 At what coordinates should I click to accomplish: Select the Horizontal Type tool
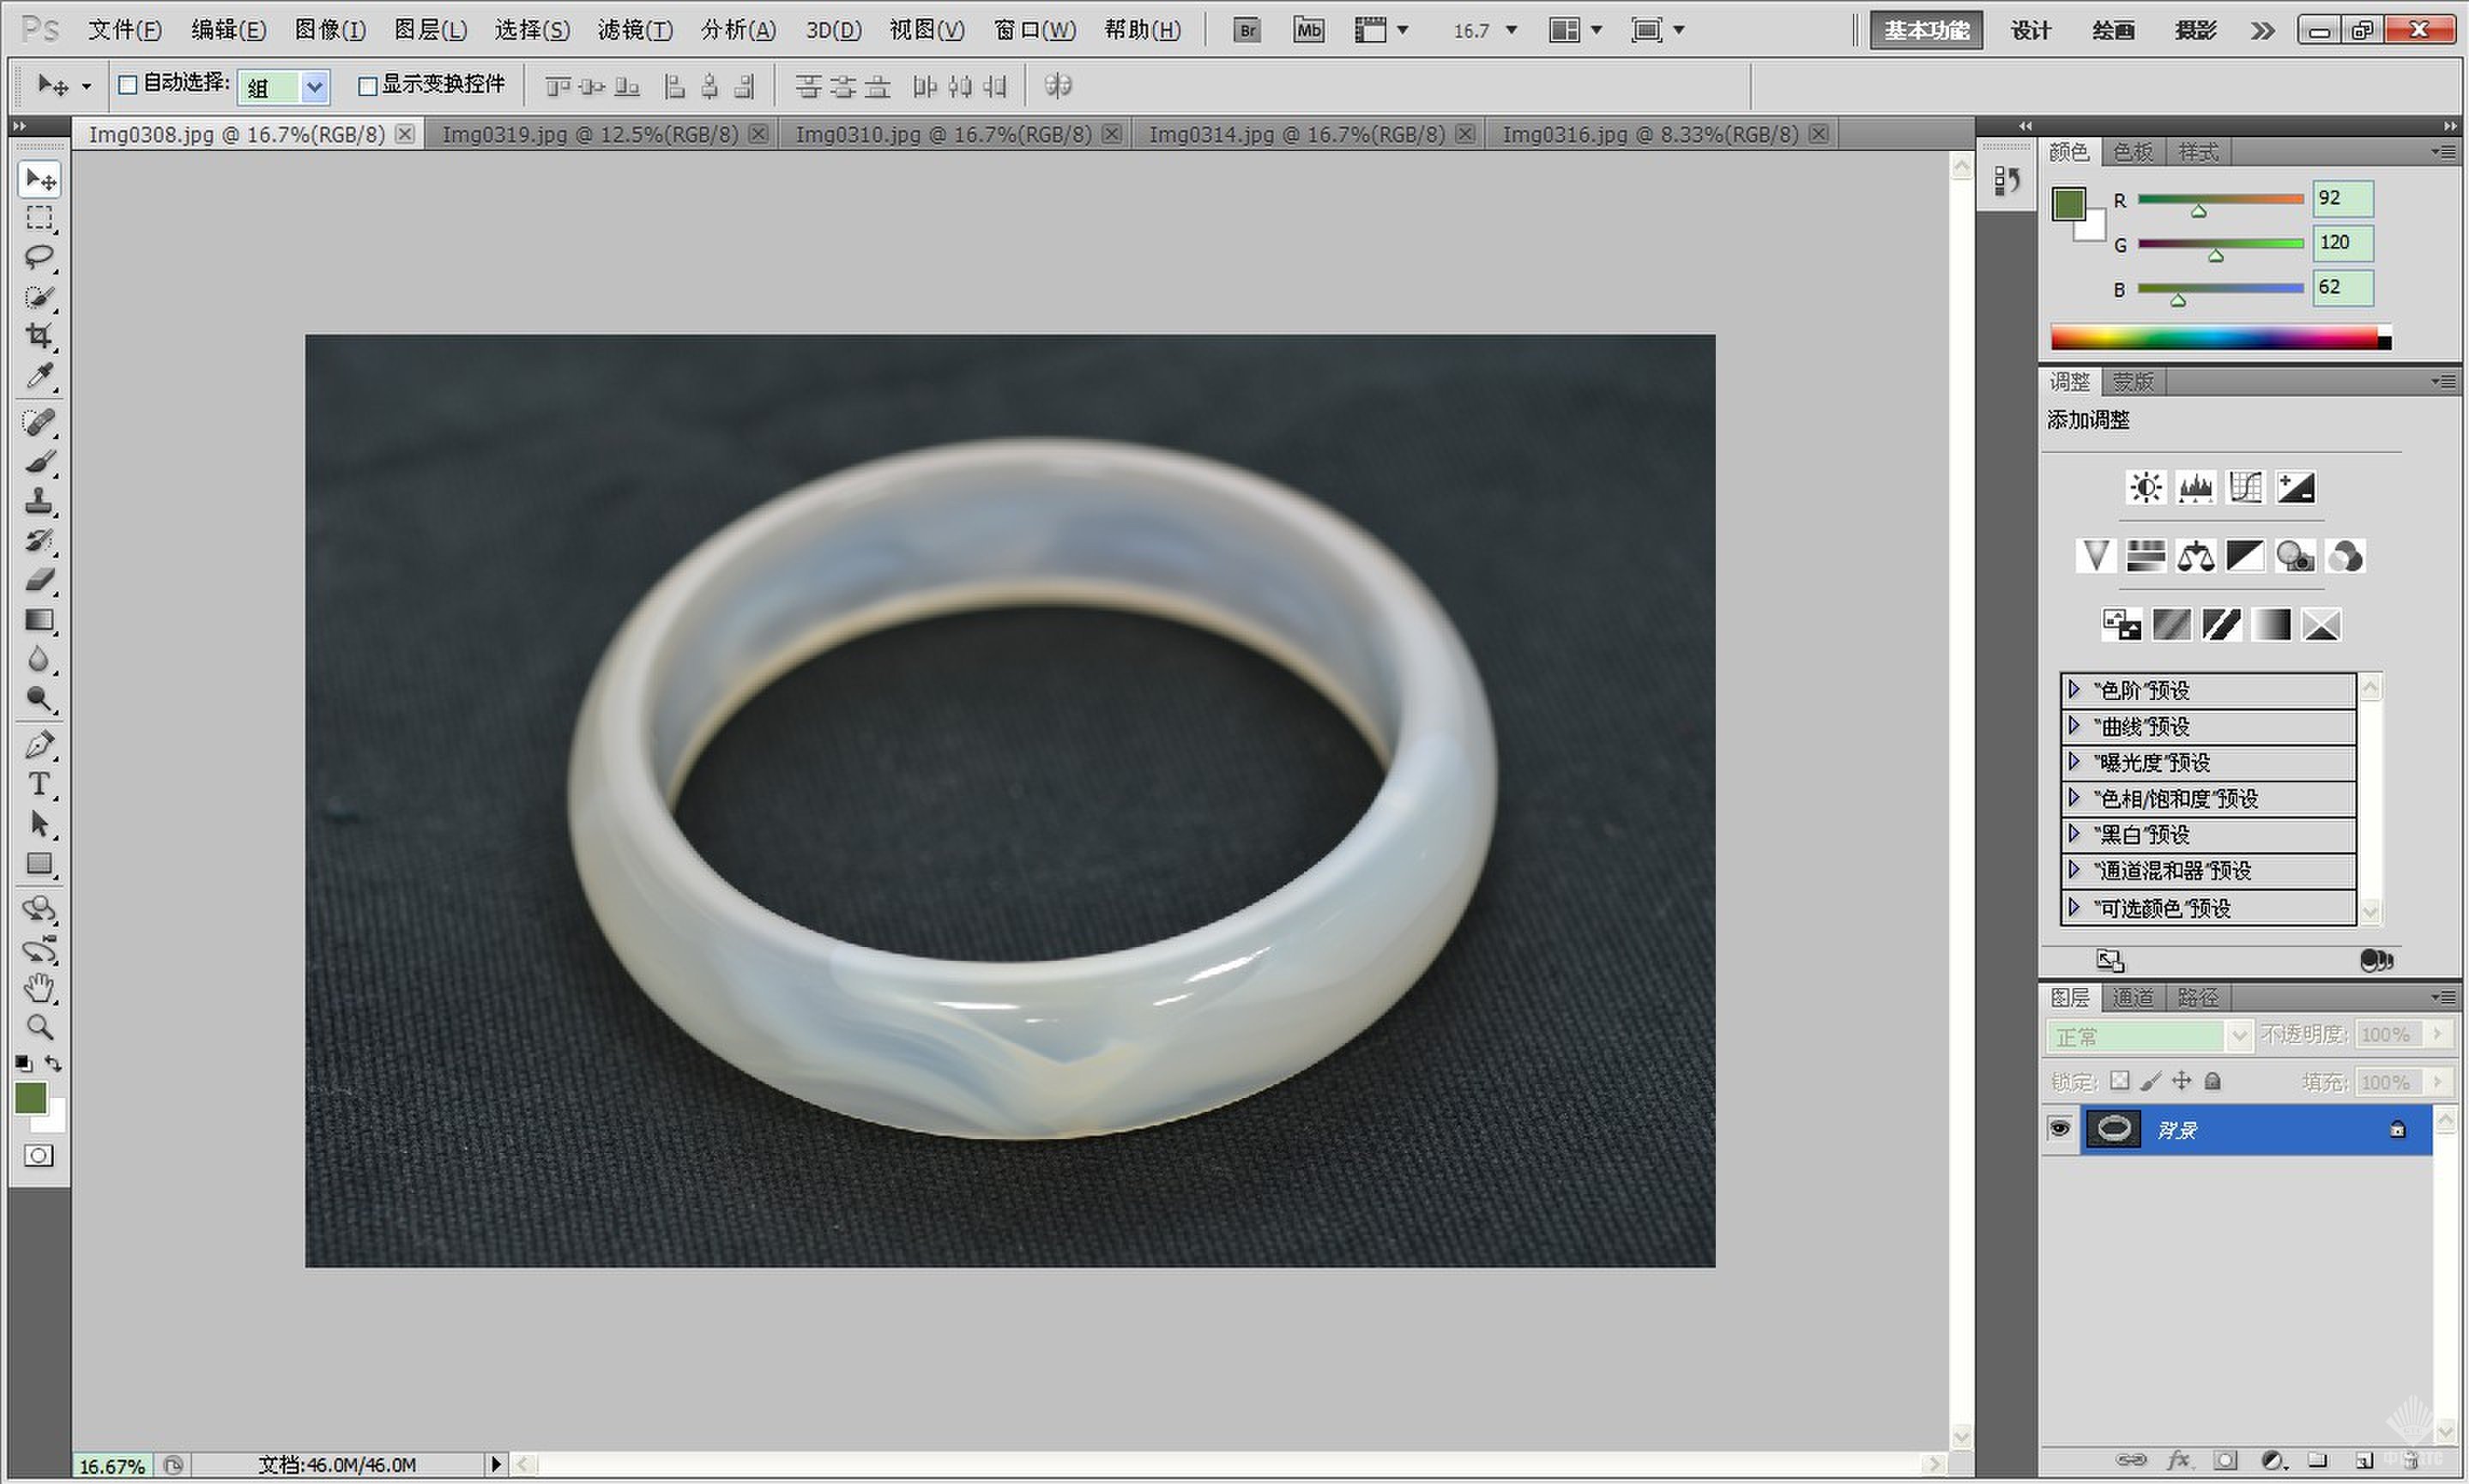[x=39, y=784]
